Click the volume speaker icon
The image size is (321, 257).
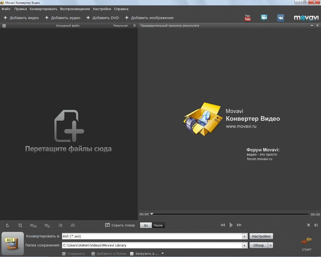[x=316, y=225]
